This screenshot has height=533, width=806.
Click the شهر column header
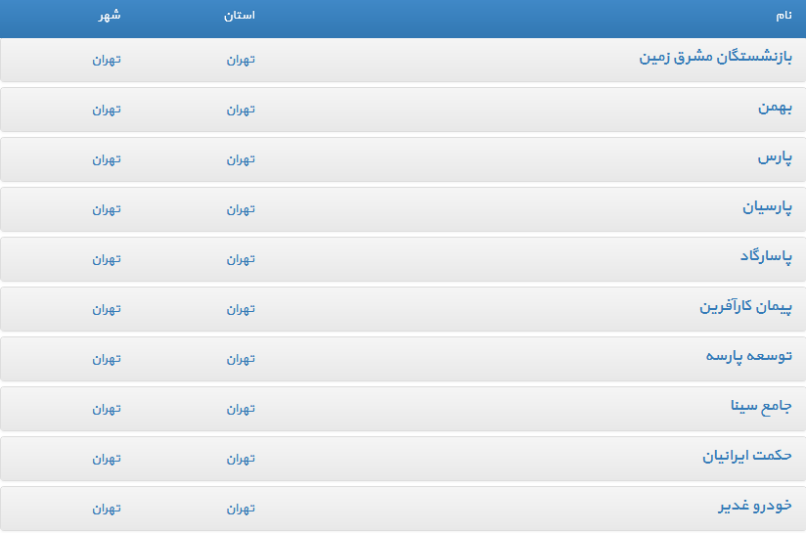tap(110, 17)
